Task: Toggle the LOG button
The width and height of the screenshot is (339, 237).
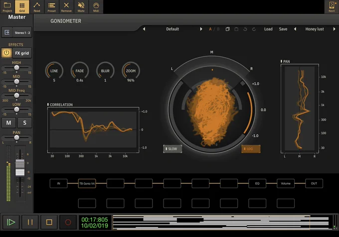Action: coord(251,149)
